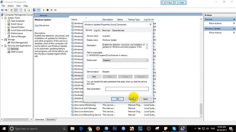Expand the Task Scheduler node arrow
This screenshot has height=132, width=236.
pyautogui.click(x=6, y=21)
